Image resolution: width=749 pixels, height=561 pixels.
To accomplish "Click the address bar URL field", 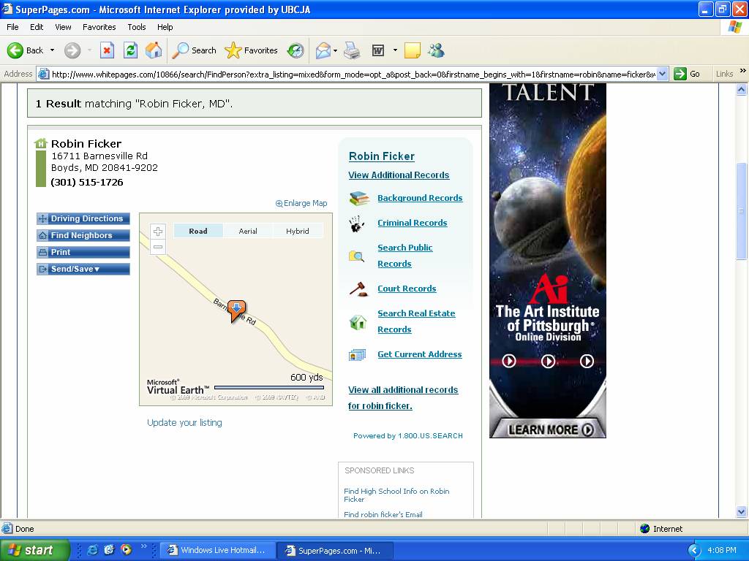I will click(x=353, y=74).
